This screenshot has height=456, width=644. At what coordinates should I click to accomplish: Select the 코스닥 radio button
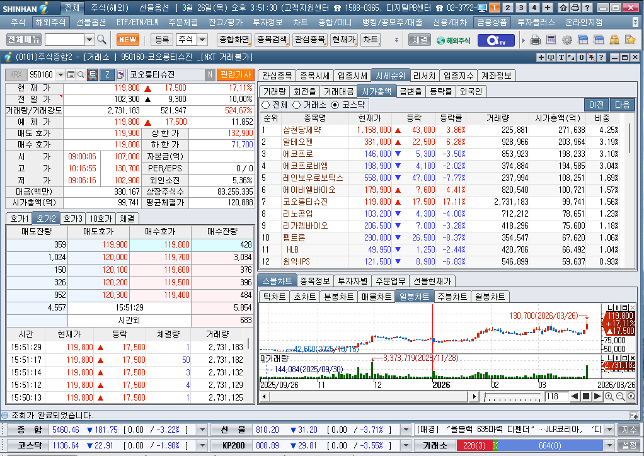pos(335,105)
